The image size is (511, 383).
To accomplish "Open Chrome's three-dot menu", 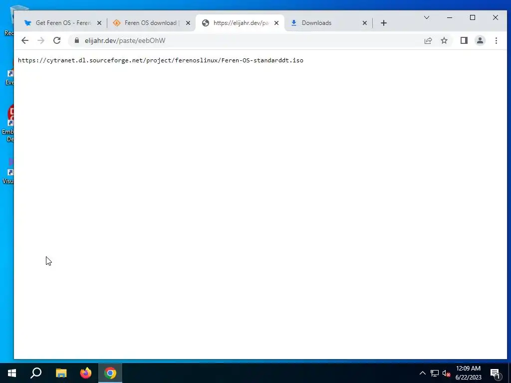I will pos(496,40).
